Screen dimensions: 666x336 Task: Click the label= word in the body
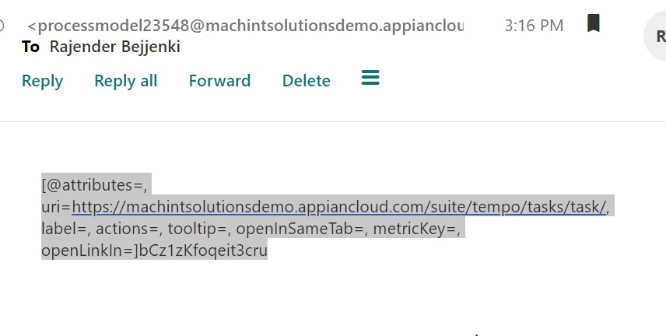click(x=66, y=229)
